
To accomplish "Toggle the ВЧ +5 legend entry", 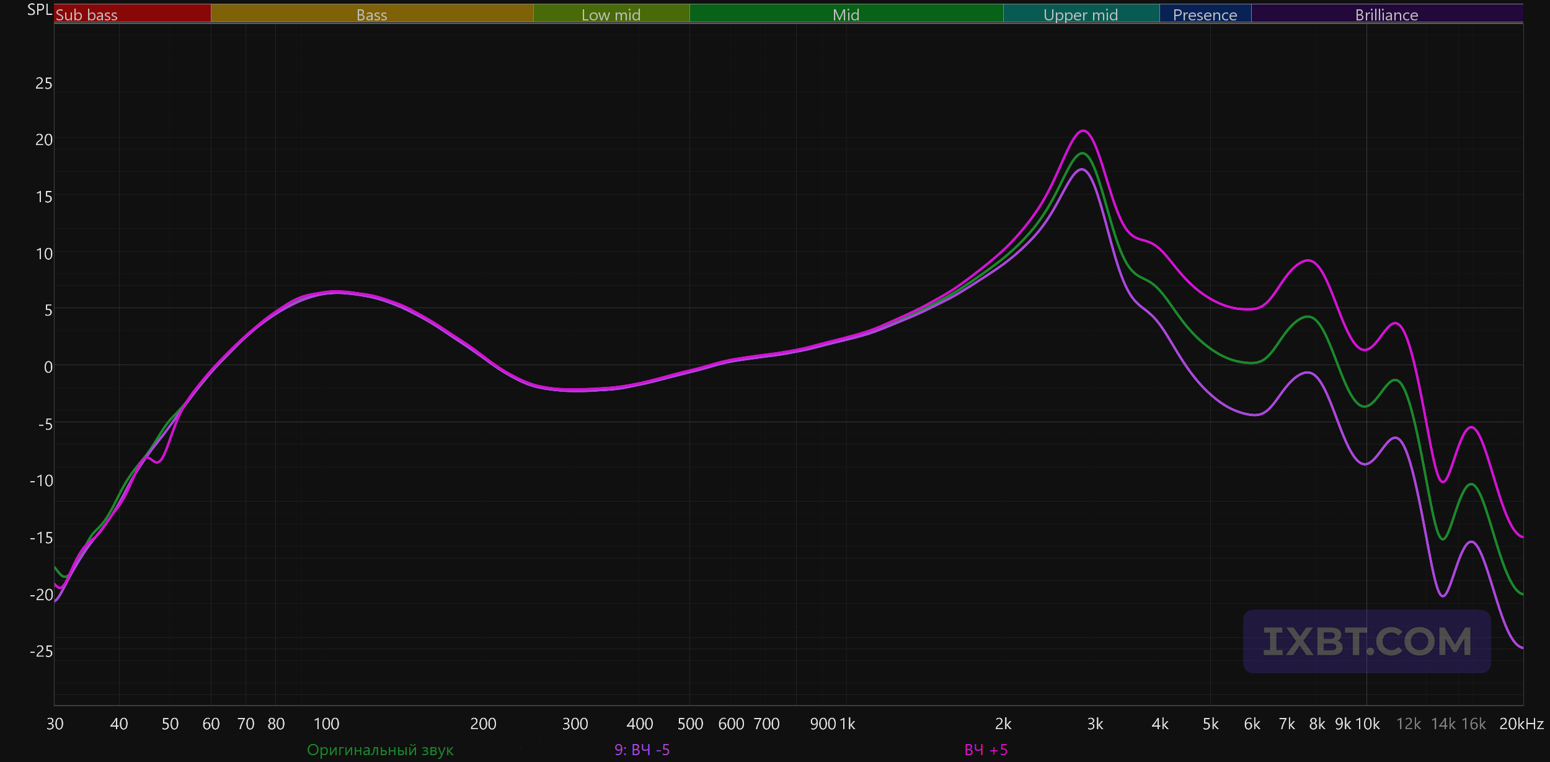I will tap(986, 750).
